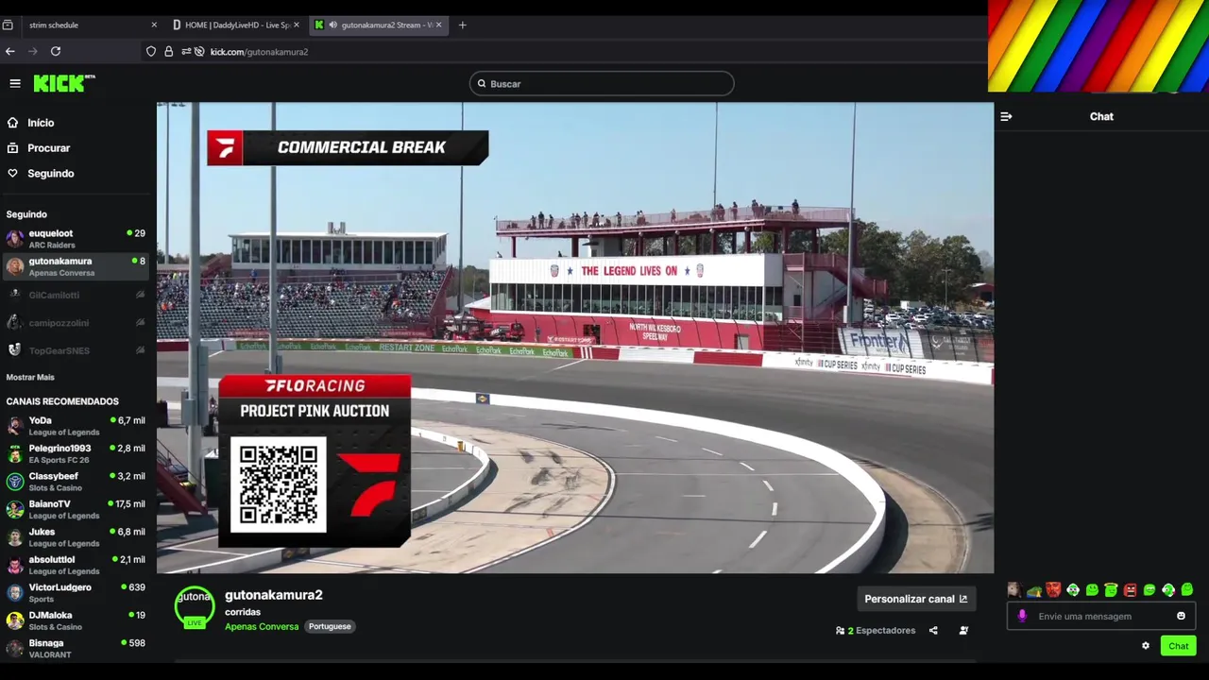Open chat settings gear icon
Screen dimensions: 1209x680
point(1146,646)
